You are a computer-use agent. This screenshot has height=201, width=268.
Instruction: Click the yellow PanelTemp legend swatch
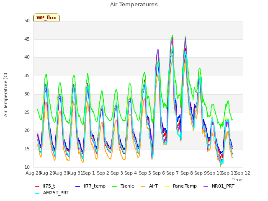point(167,186)
